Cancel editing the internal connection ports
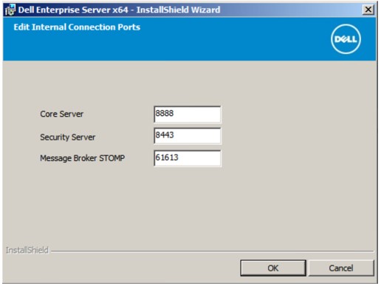This screenshot has width=381, height=286. (x=341, y=268)
